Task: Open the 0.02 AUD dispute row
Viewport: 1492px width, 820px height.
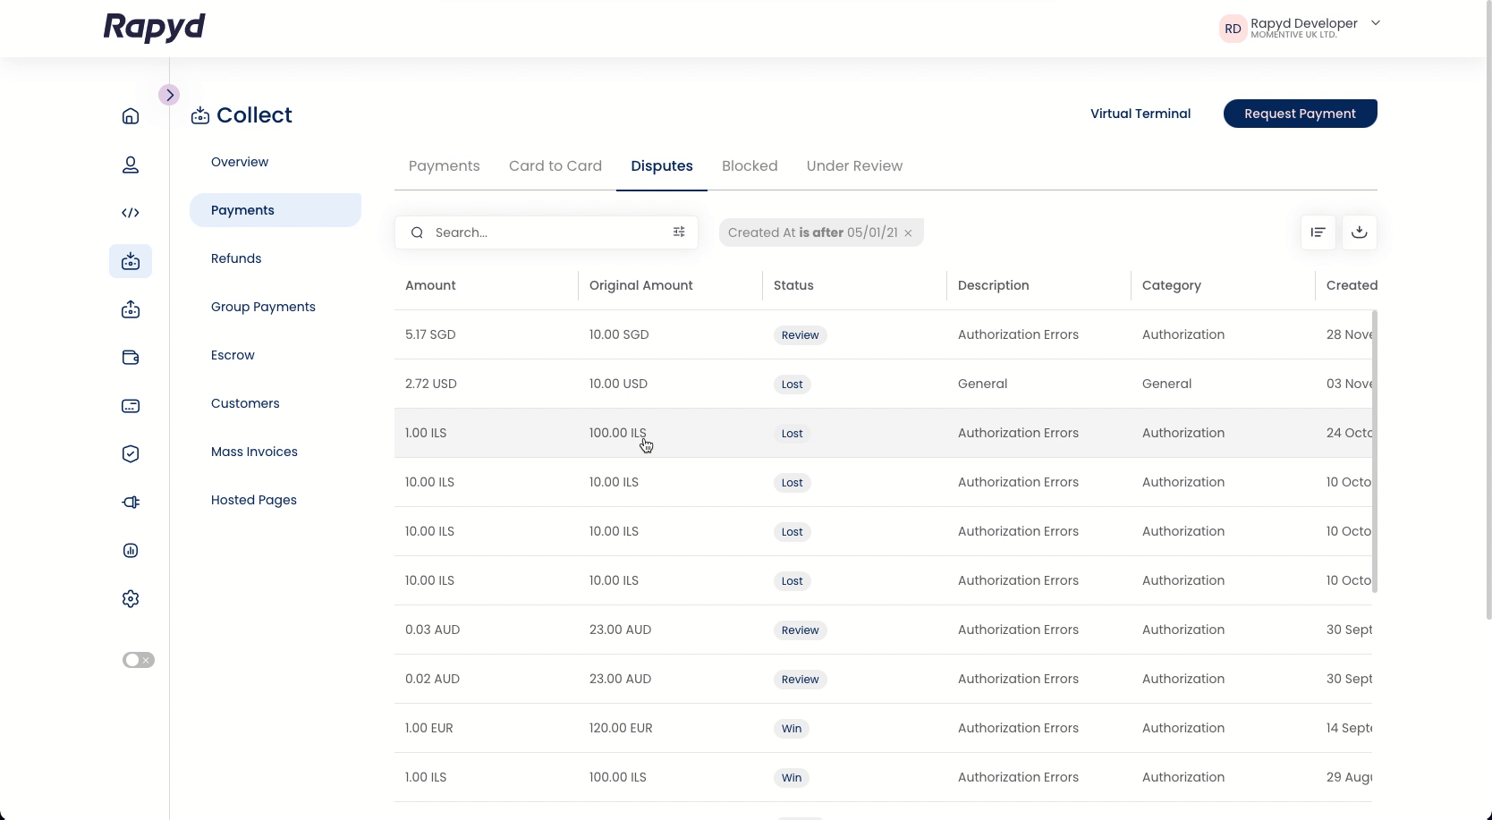Action: [x=883, y=679]
